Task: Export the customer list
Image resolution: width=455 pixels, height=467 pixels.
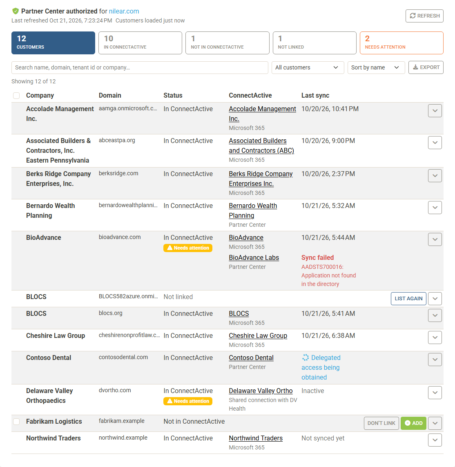Action: (426, 67)
